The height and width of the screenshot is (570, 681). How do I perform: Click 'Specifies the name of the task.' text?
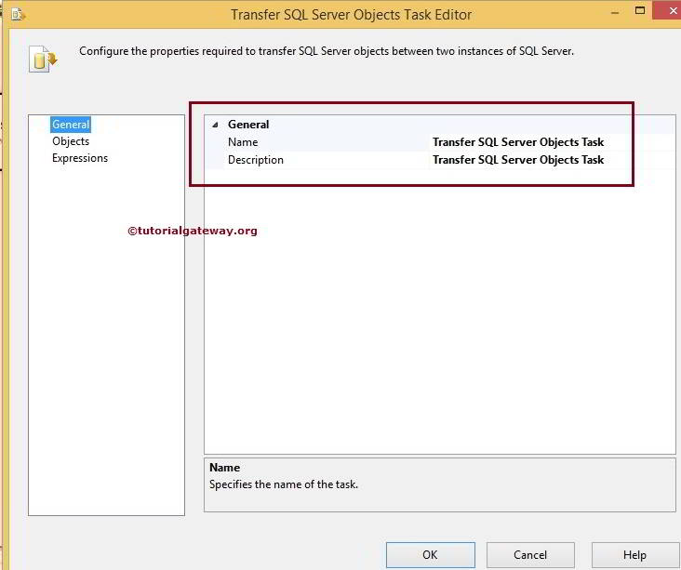tap(284, 484)
